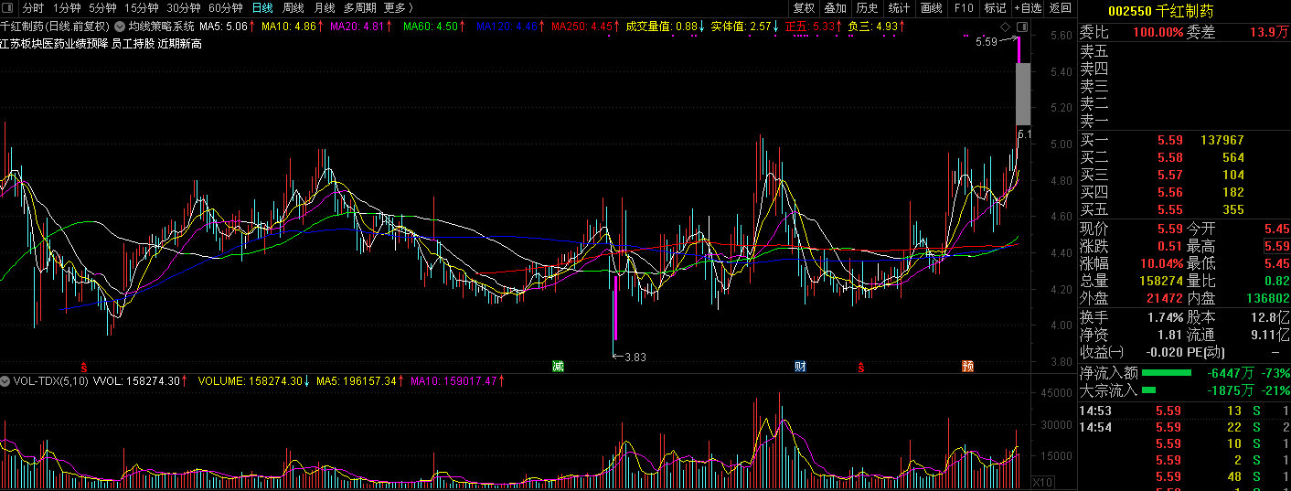
Task: Click the MA120: 4.46 label
Action: click(507, 27)
